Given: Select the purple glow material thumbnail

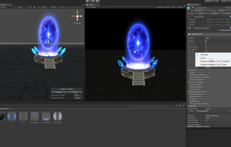Looking at the screenshot, I should pyautogui.click(x=46, y=116).
